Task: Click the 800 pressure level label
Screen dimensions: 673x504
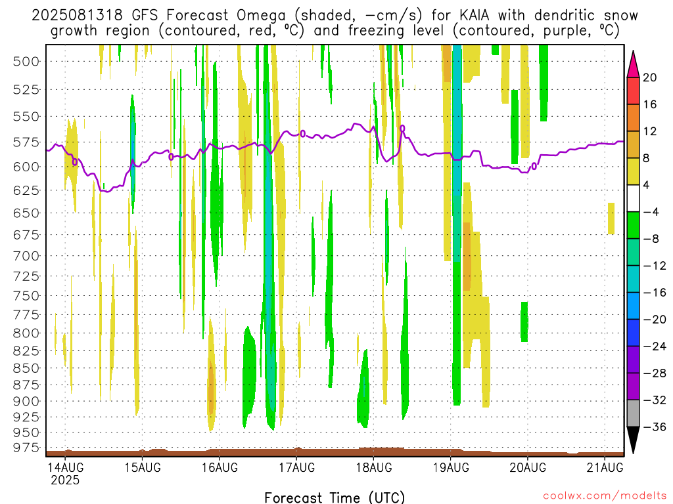Action: point(26,333)
